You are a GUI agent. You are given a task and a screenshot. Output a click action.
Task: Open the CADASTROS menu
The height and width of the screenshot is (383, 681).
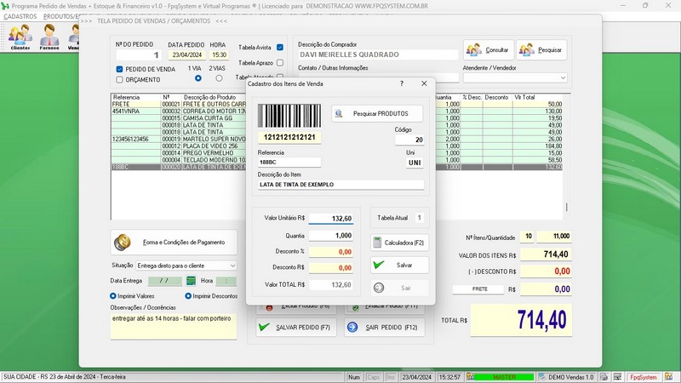pyautogui.click(x=20, y=16)
